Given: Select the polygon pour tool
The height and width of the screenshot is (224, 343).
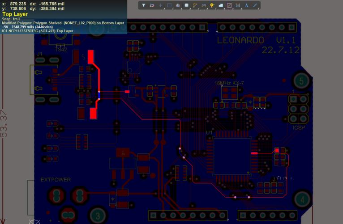Looking at the screenshot, I should click(x=221, y=5).
